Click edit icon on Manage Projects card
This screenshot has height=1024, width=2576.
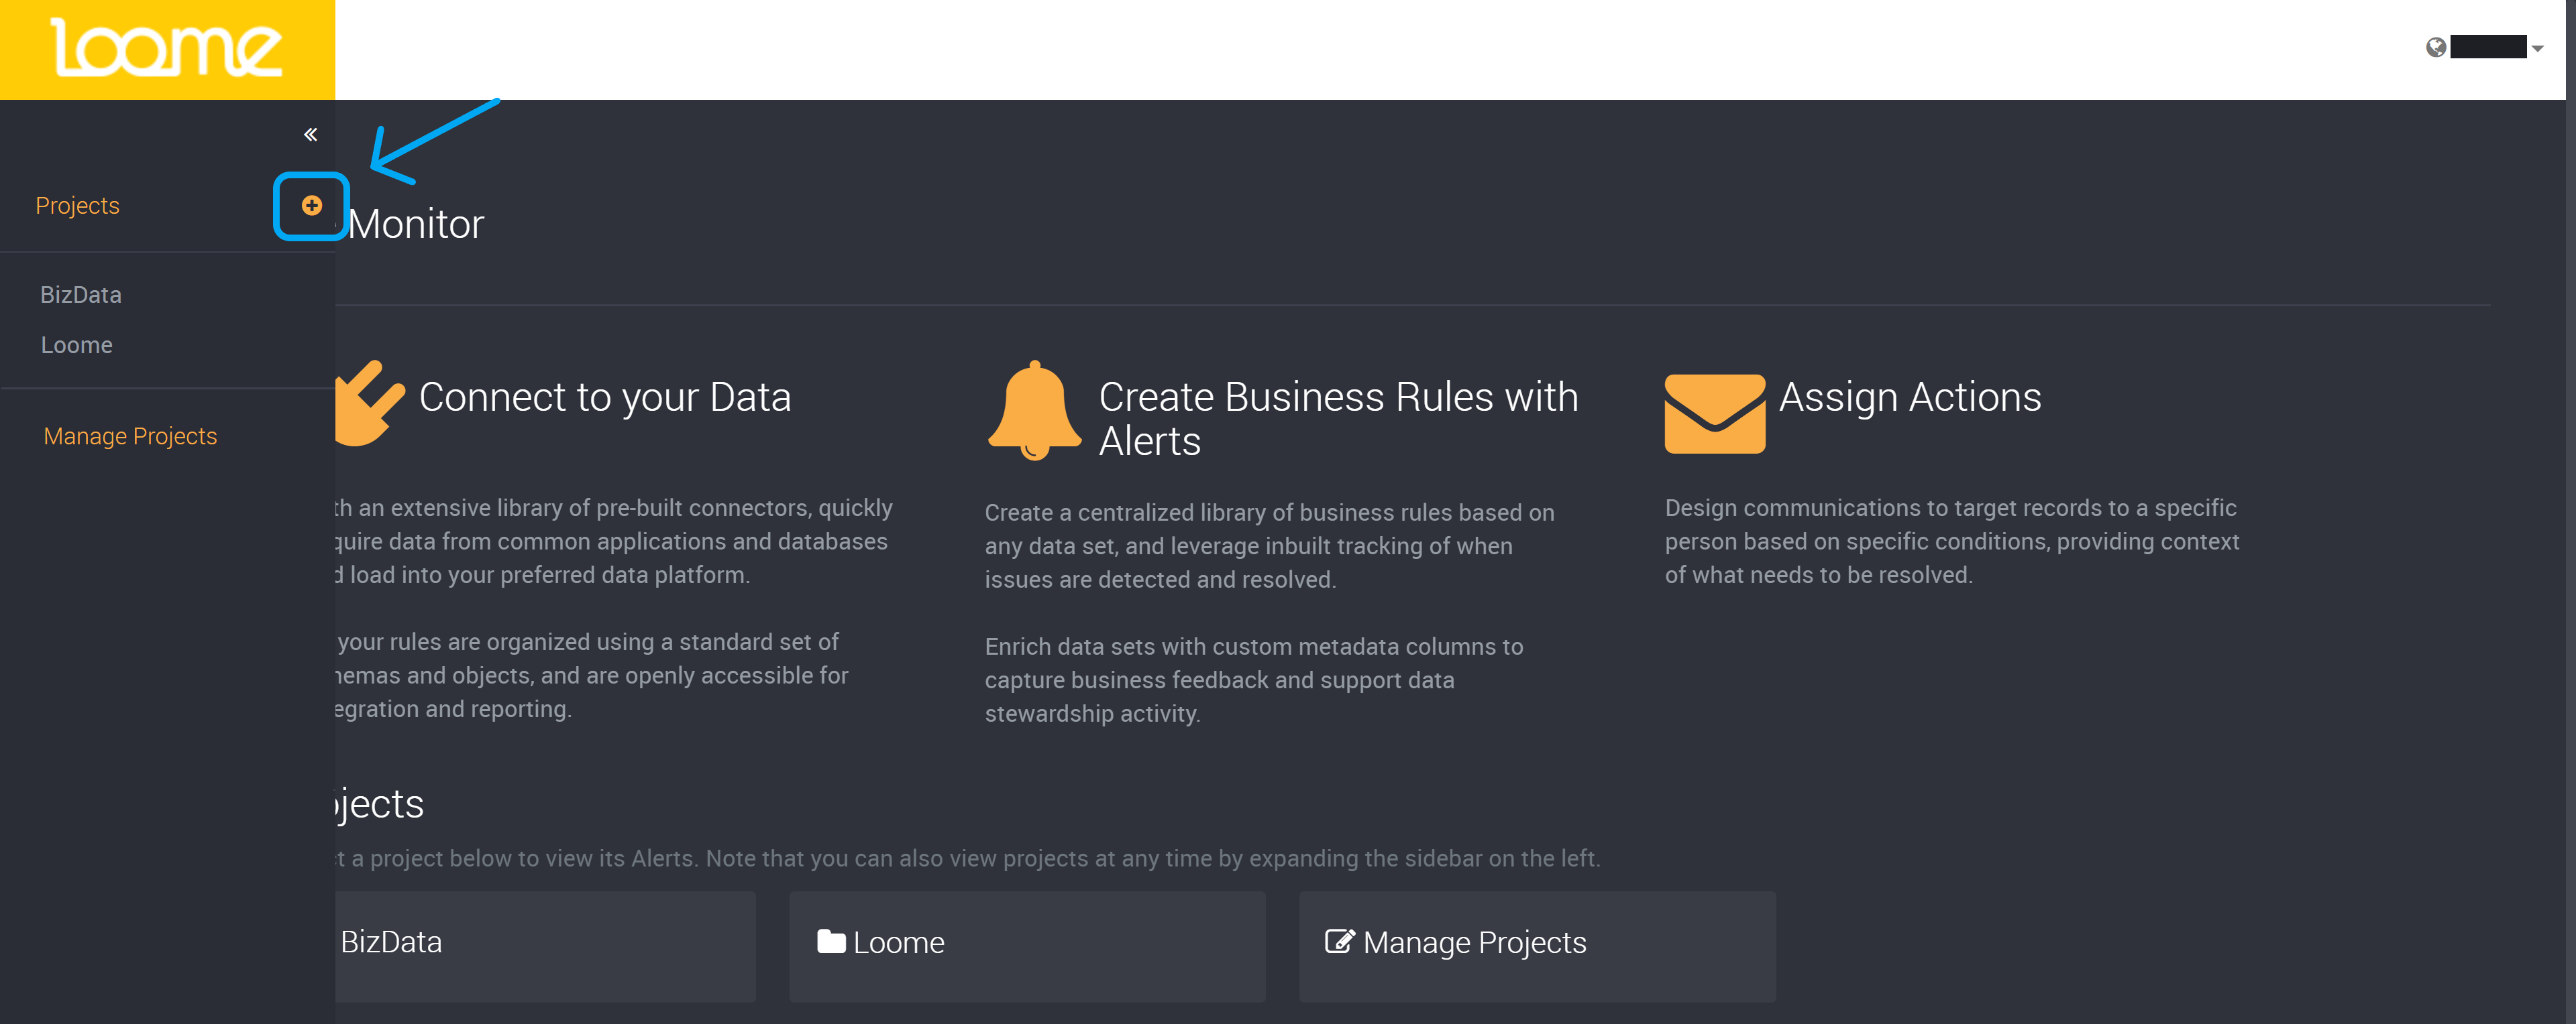pyautogui.click(x=1340, y=941)
